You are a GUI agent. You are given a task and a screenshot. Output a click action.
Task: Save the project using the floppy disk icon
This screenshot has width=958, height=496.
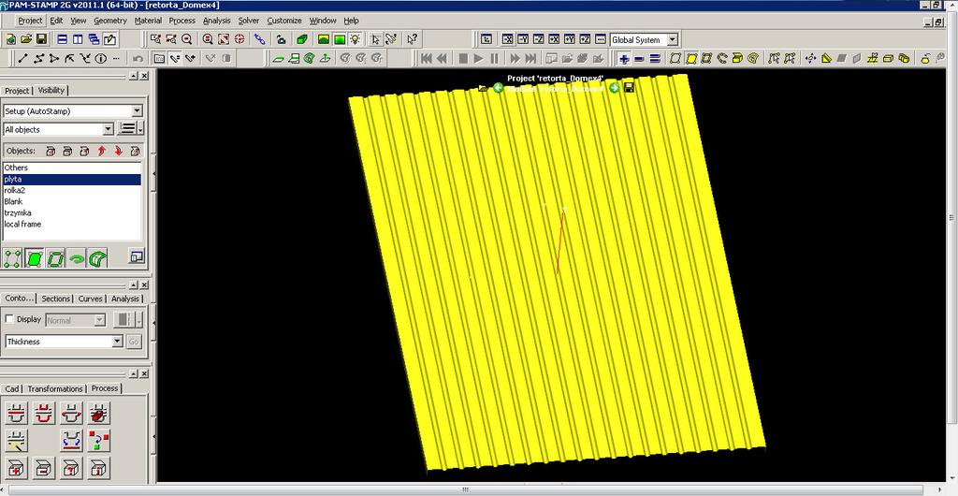[41, 39]
